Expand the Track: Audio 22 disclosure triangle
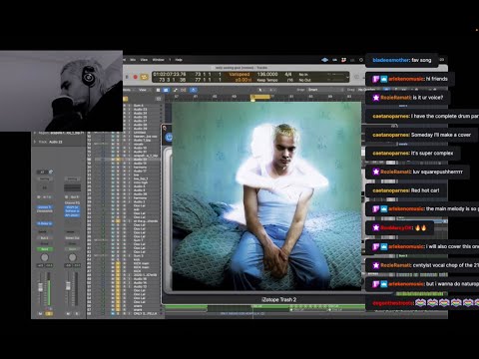This screenshot has width=479, height=359. click(35, 142)
